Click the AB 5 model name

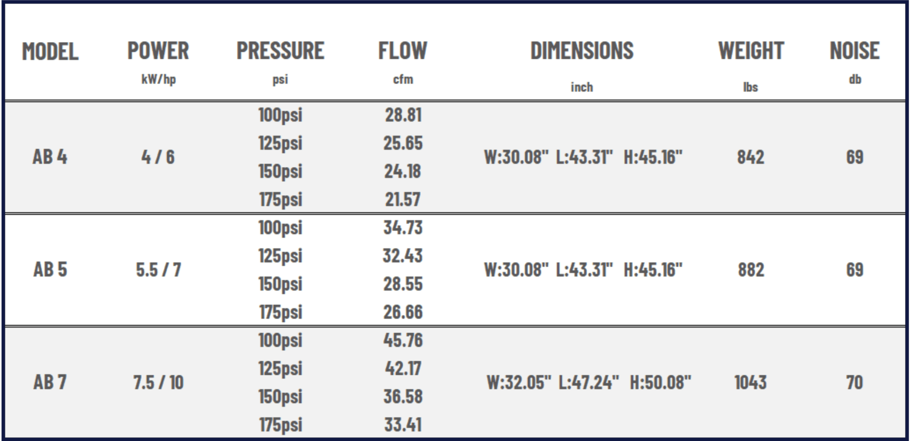click(x=50, y=269)
